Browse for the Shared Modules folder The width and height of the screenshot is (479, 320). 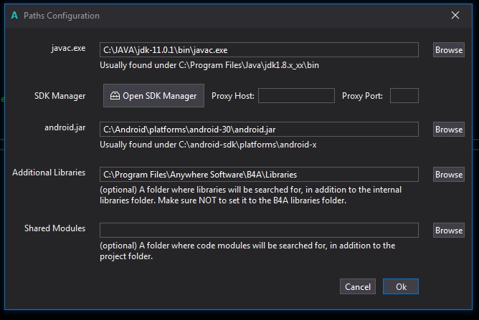pyautogui.click(x=449, y=231)
